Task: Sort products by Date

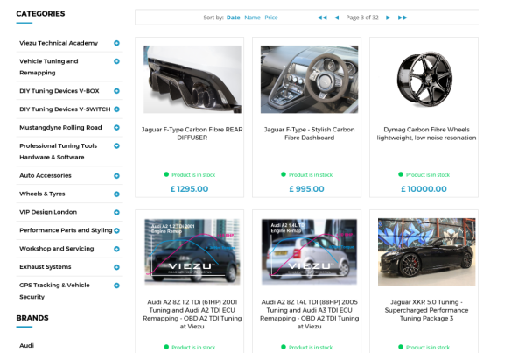Action: point(233,18)
